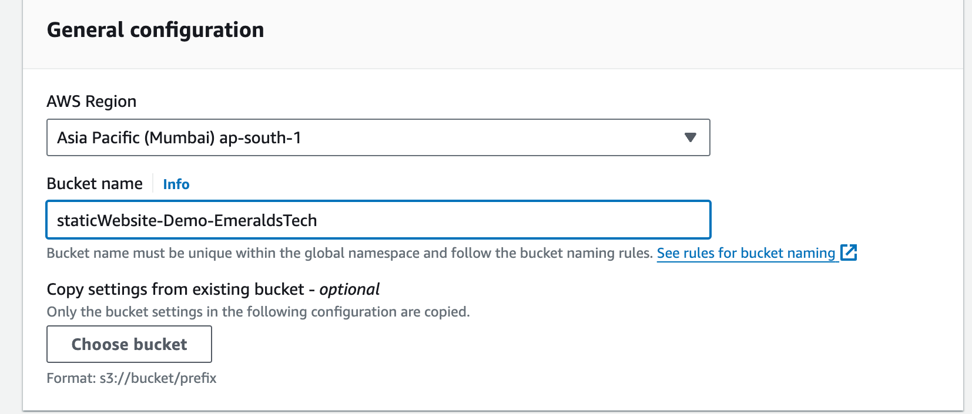Open the AWS Region dropdown

pos(378,137)
